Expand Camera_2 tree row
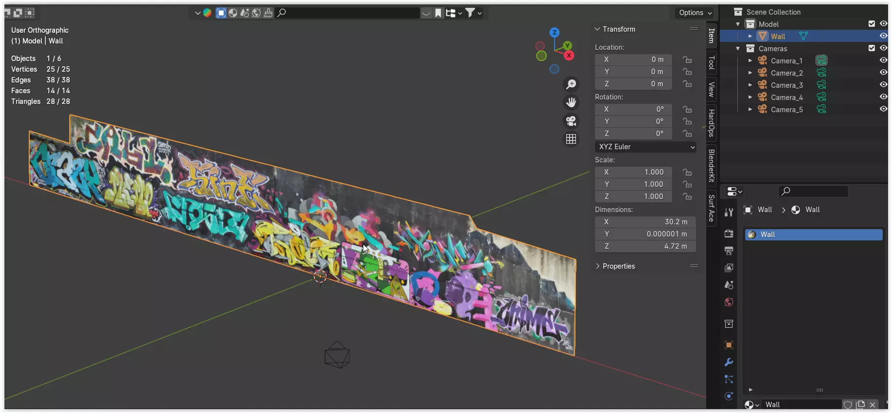The width and height of the screenshot is (892, 413). click(x=750, y=73)
